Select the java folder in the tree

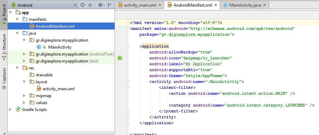(x=32, y=33)
